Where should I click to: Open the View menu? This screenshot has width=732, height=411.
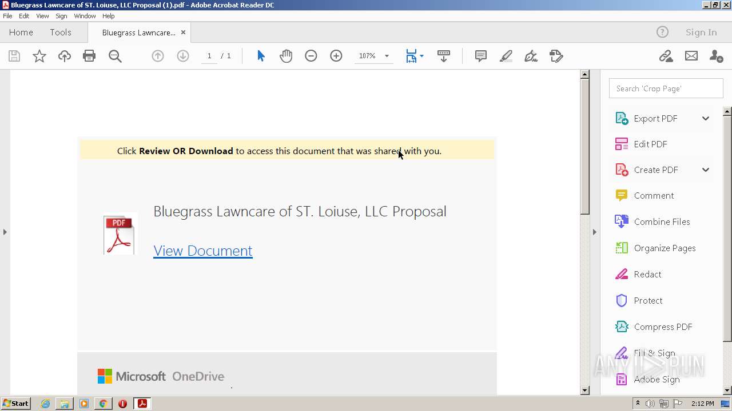pyautogui.click(x=42, y=16)
